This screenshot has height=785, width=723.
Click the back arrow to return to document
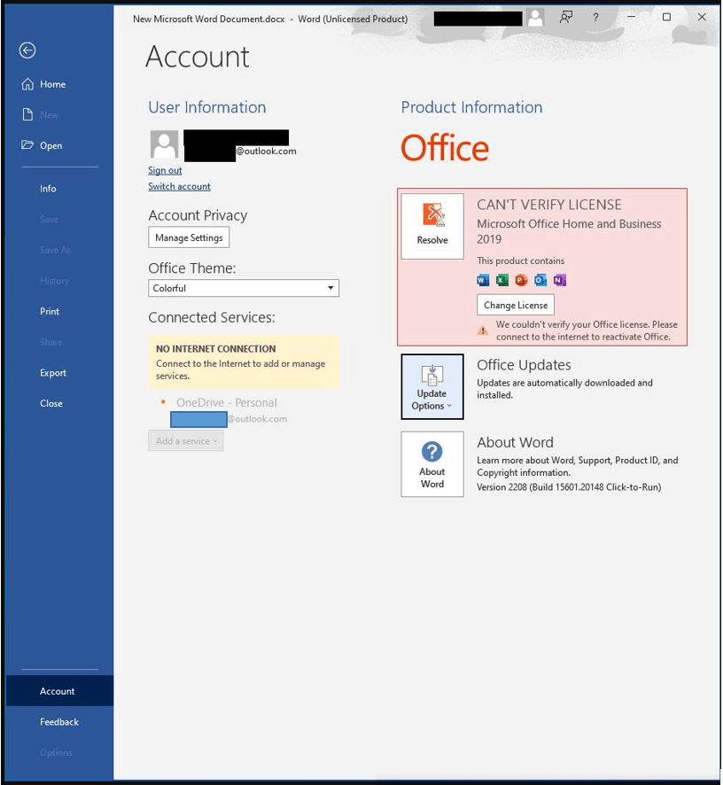coord(27,51)
